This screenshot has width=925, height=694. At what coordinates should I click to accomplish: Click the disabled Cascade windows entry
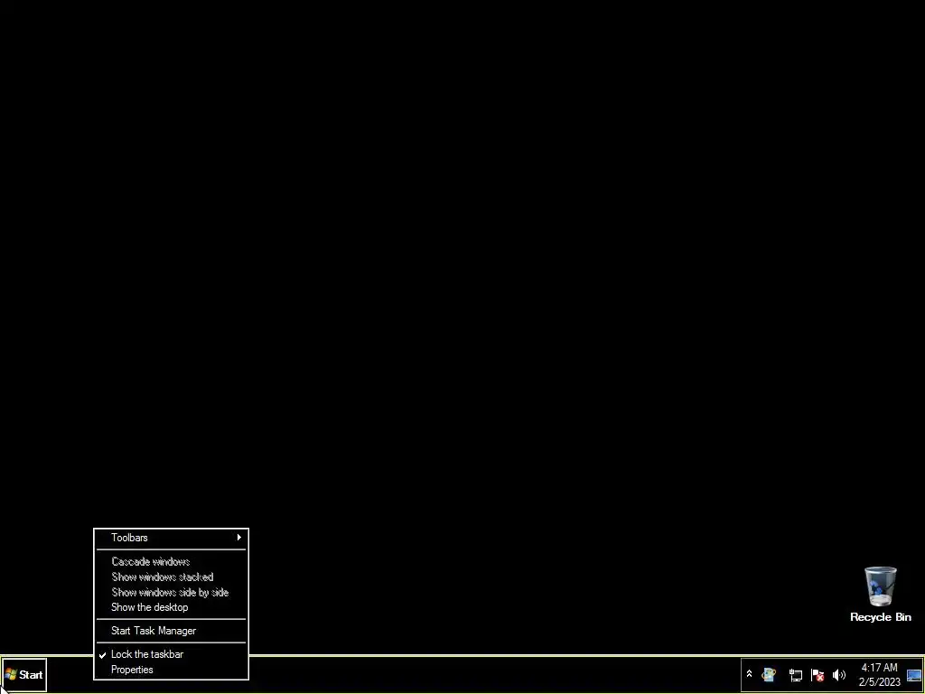coord(171,561)
